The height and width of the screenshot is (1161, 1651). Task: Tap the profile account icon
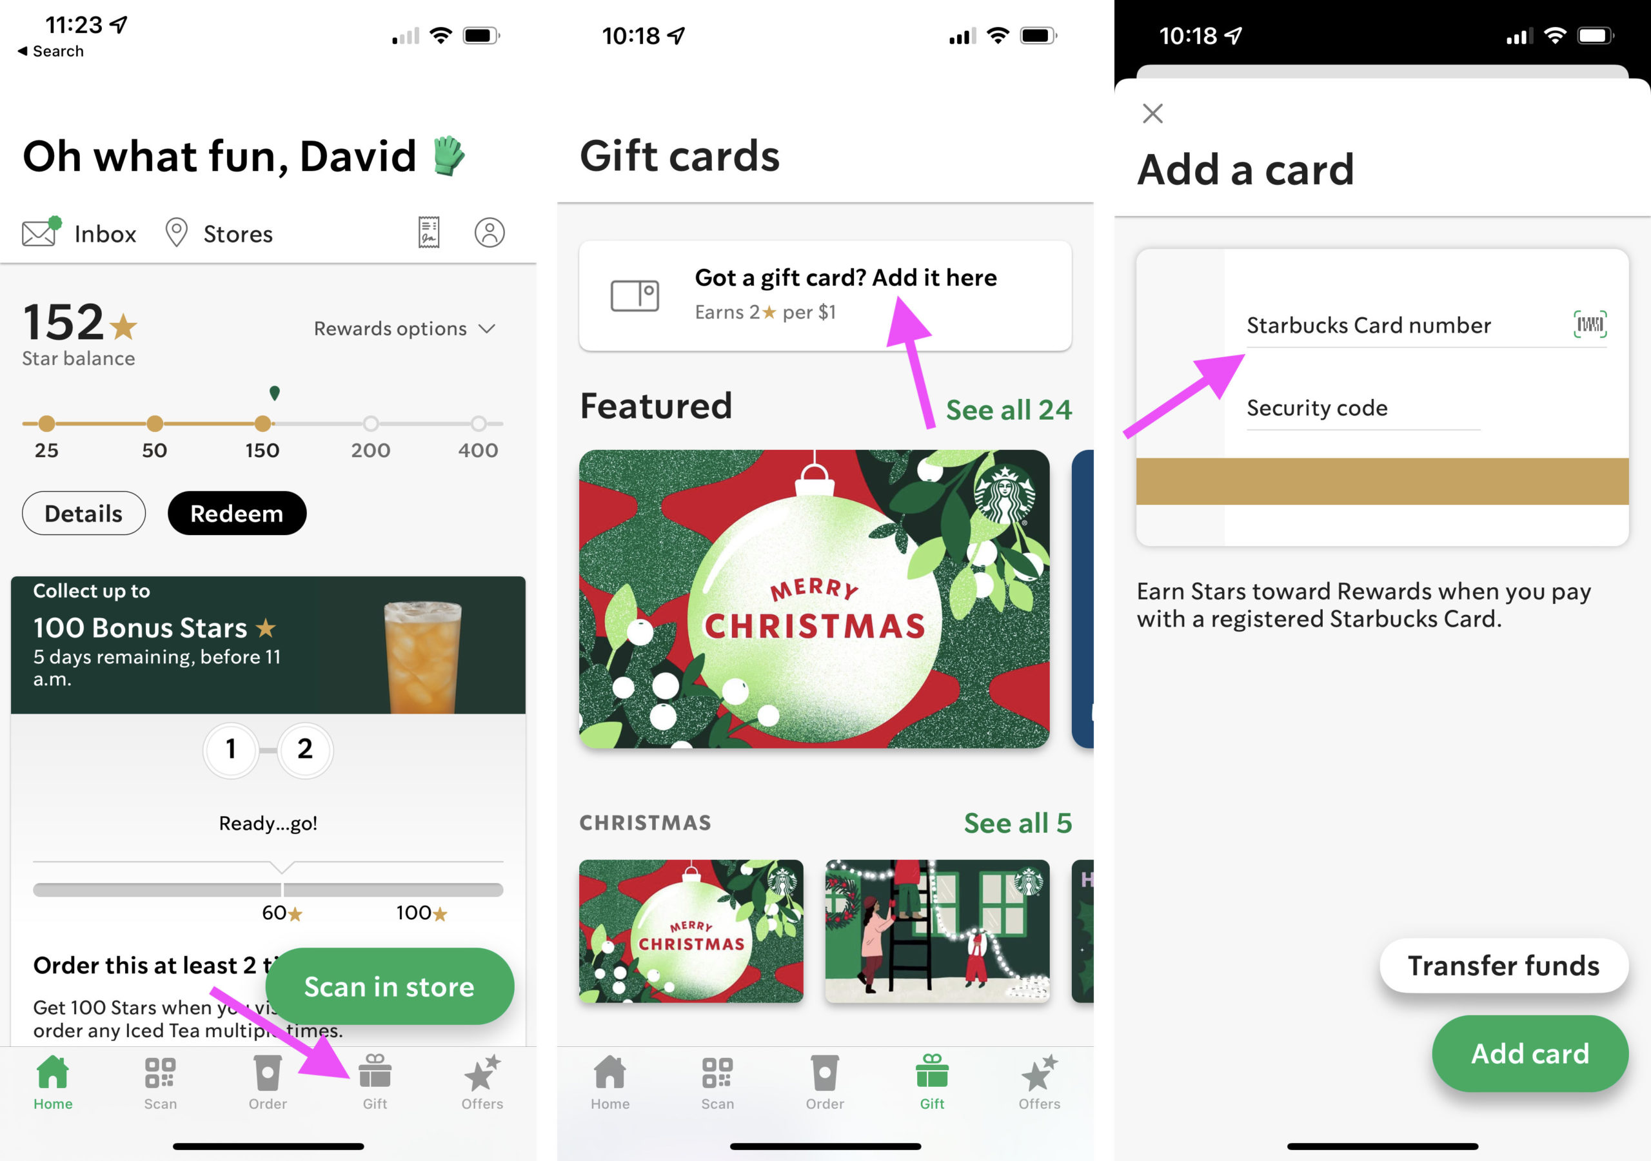[x=489, y=231]
